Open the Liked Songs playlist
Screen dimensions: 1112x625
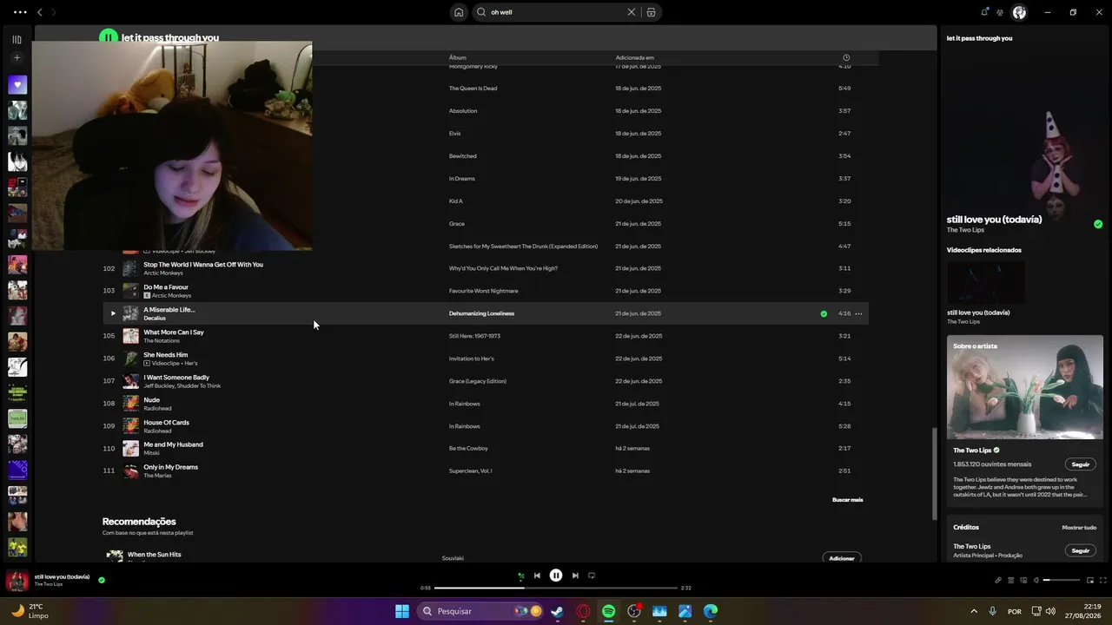click(x=17, y=85)
